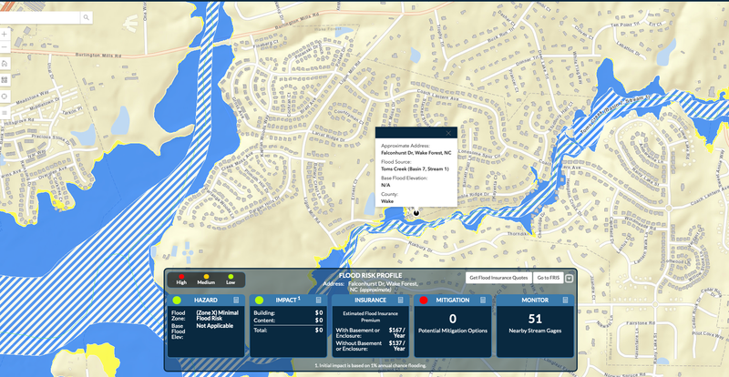Click the orange Medium legend dot

coord(206,277)
